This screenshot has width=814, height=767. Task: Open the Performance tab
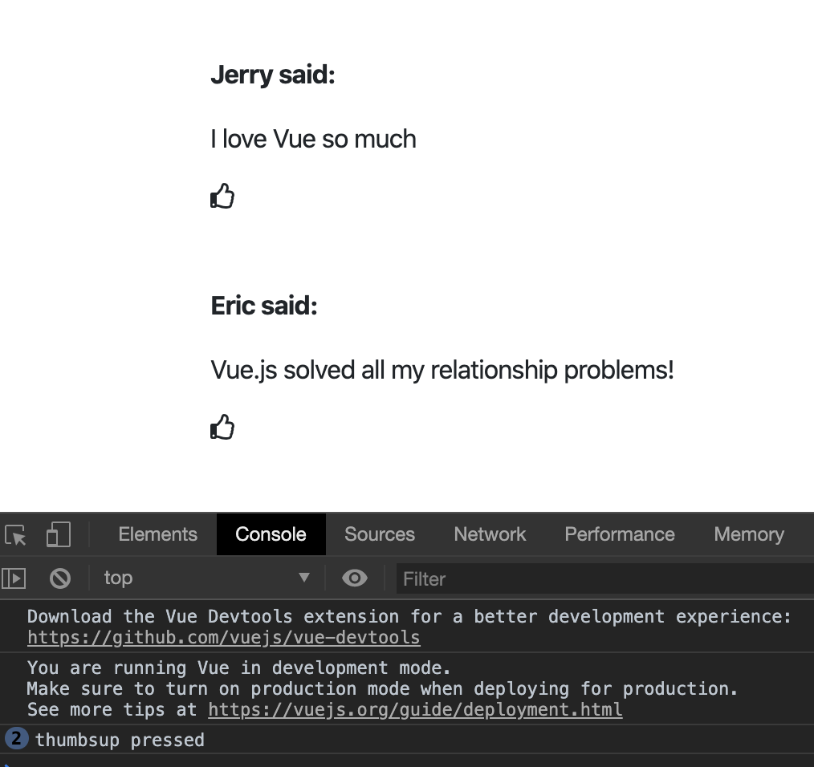pos(620,534)
